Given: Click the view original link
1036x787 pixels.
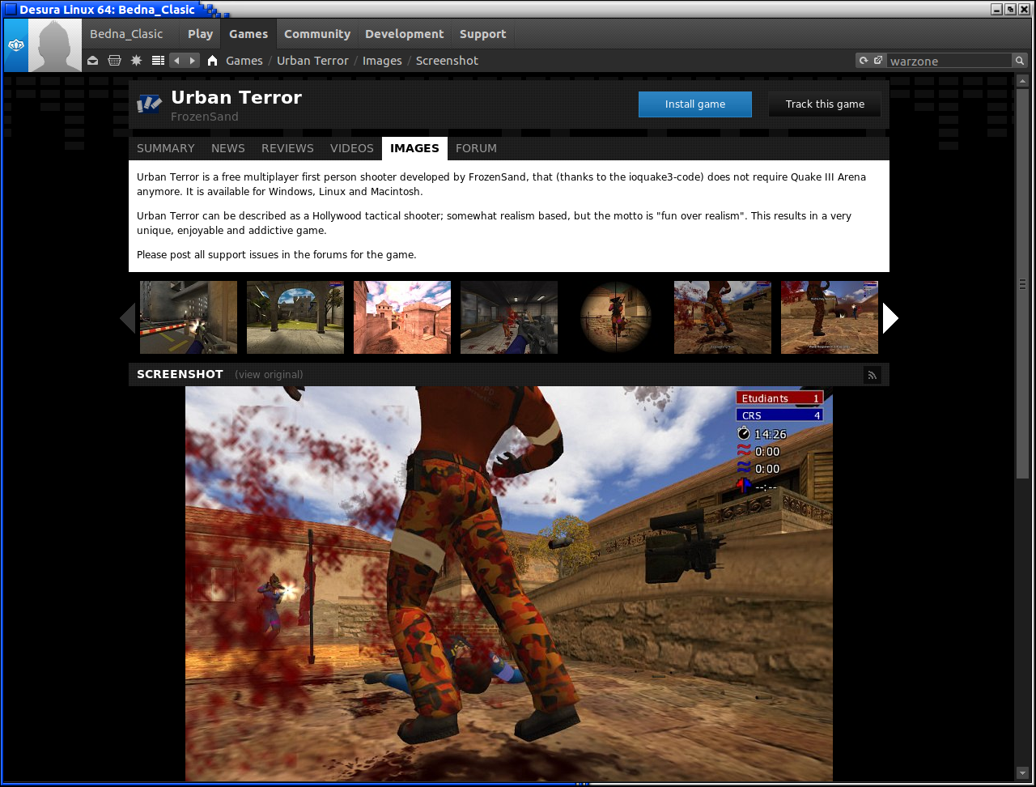Looking at the screenshot, I should [x=269, y=375].
